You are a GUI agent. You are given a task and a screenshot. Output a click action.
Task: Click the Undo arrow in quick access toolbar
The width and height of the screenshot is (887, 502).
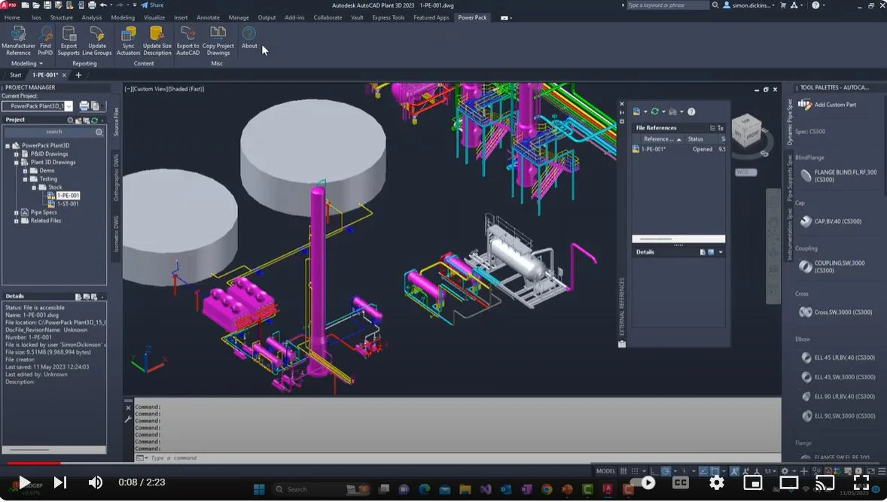(103, 5)
